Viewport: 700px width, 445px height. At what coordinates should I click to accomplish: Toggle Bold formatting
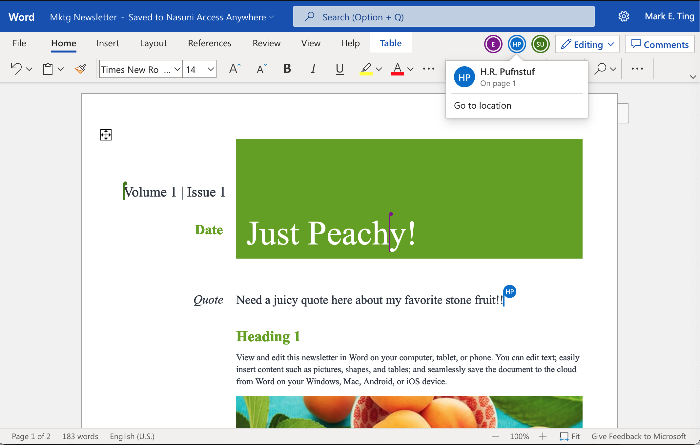click(287, 69)
